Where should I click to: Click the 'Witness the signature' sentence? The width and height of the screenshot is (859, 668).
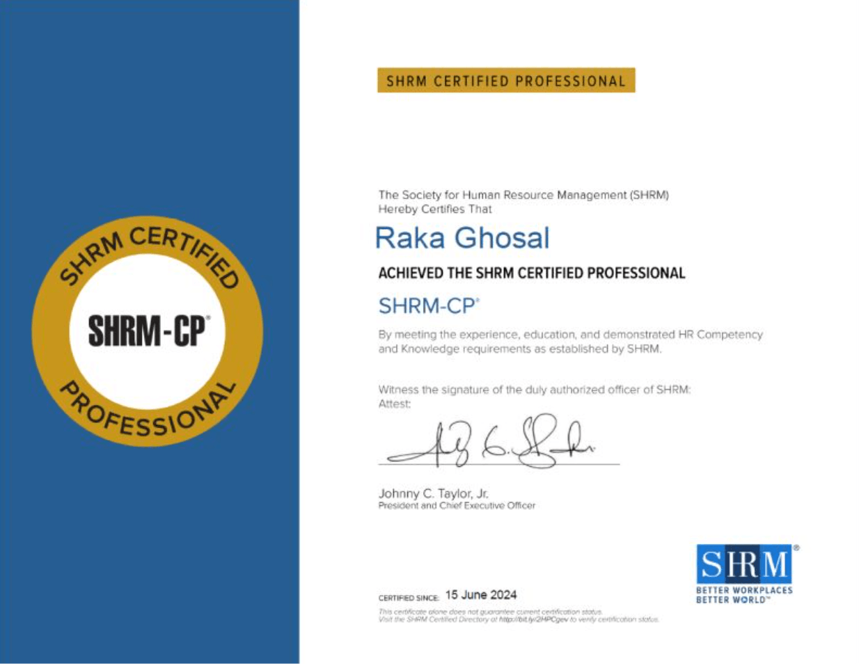click(534, 390)
